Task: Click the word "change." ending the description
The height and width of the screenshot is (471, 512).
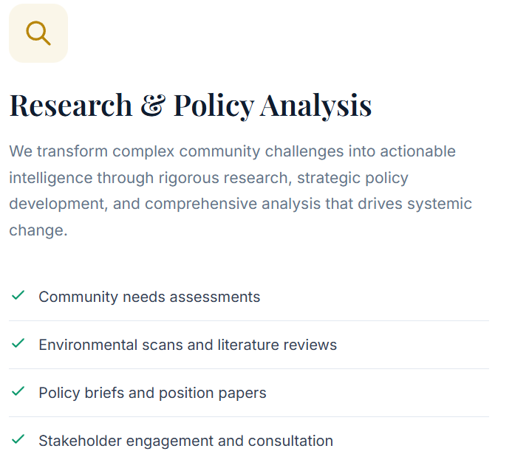Action: 38,230
